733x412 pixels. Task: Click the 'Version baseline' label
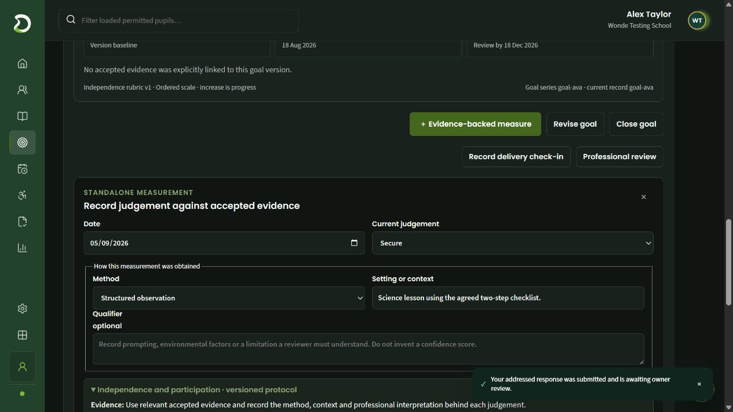(x=114, y=45)
